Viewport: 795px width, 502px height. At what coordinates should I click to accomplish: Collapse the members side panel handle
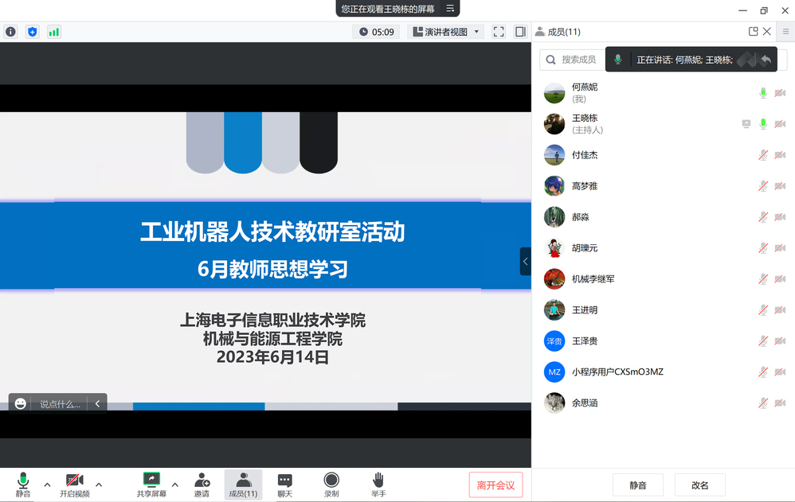(x=525, y=261)
